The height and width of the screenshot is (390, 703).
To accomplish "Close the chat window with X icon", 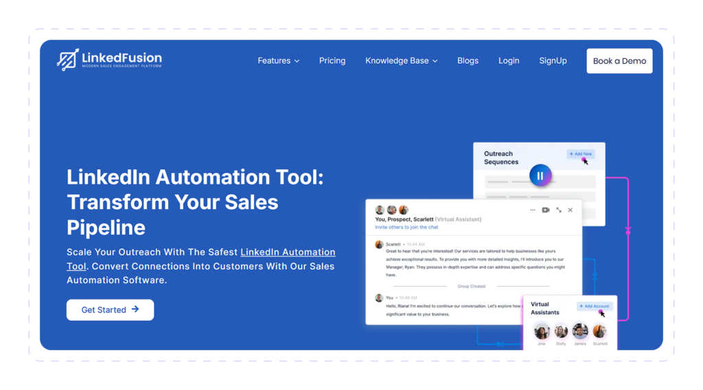I will pyautogui.click(x=571, y=210).
